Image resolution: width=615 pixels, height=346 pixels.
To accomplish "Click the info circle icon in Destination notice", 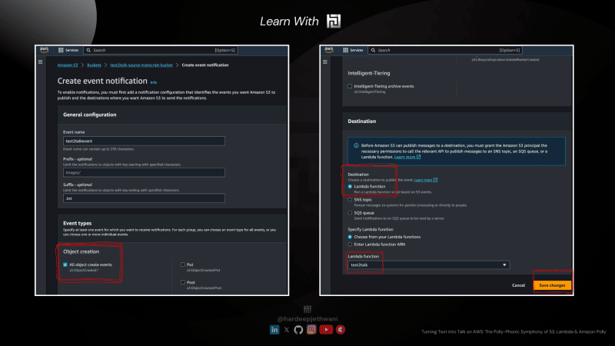I will pos(356,145).
